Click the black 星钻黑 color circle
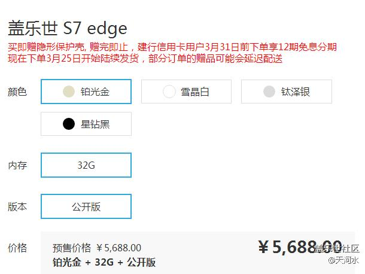365x274 pixels. (69, 124)
